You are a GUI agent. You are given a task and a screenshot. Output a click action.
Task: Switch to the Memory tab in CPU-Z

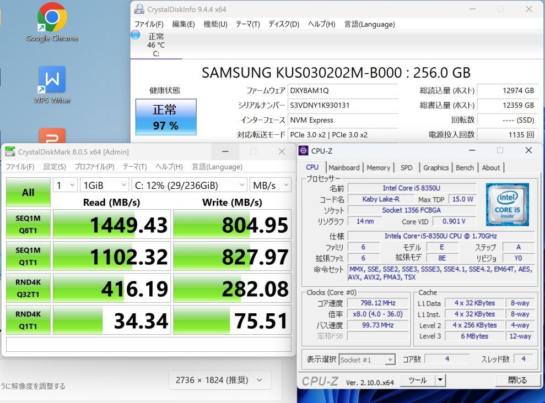click(x=378, y=168)
